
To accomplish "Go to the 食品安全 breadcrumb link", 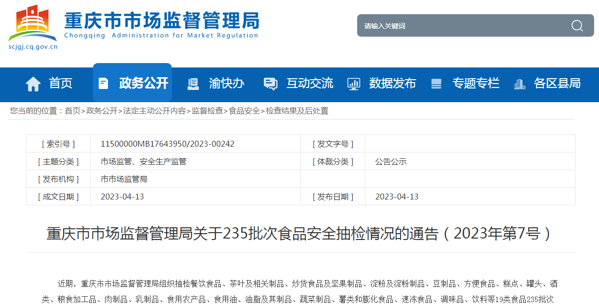I will click(x=244, y=111).
